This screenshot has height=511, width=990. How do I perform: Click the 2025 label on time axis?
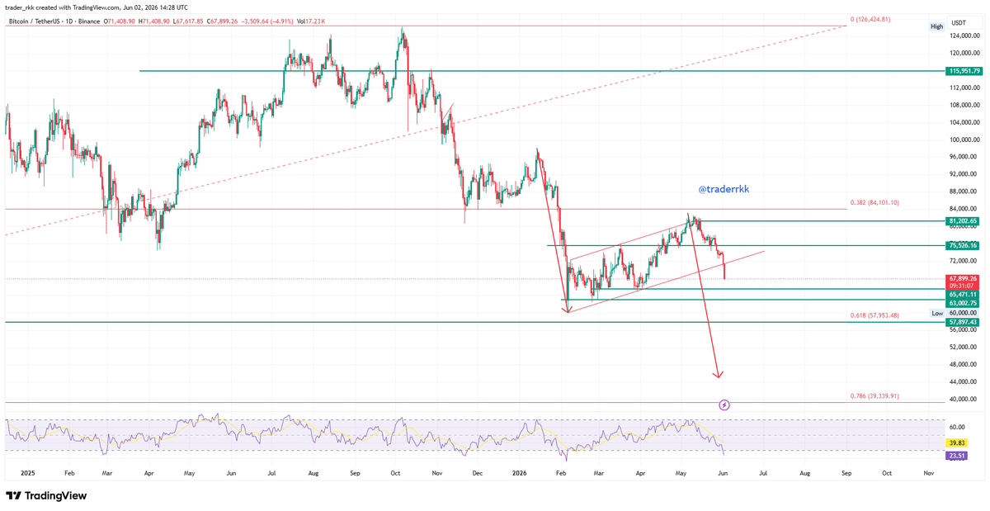click(x=27, y=474)
